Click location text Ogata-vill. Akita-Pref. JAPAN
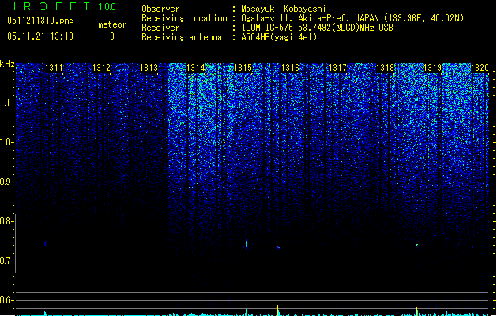This screenshot has height=316, width=497. tap(310, 18)
